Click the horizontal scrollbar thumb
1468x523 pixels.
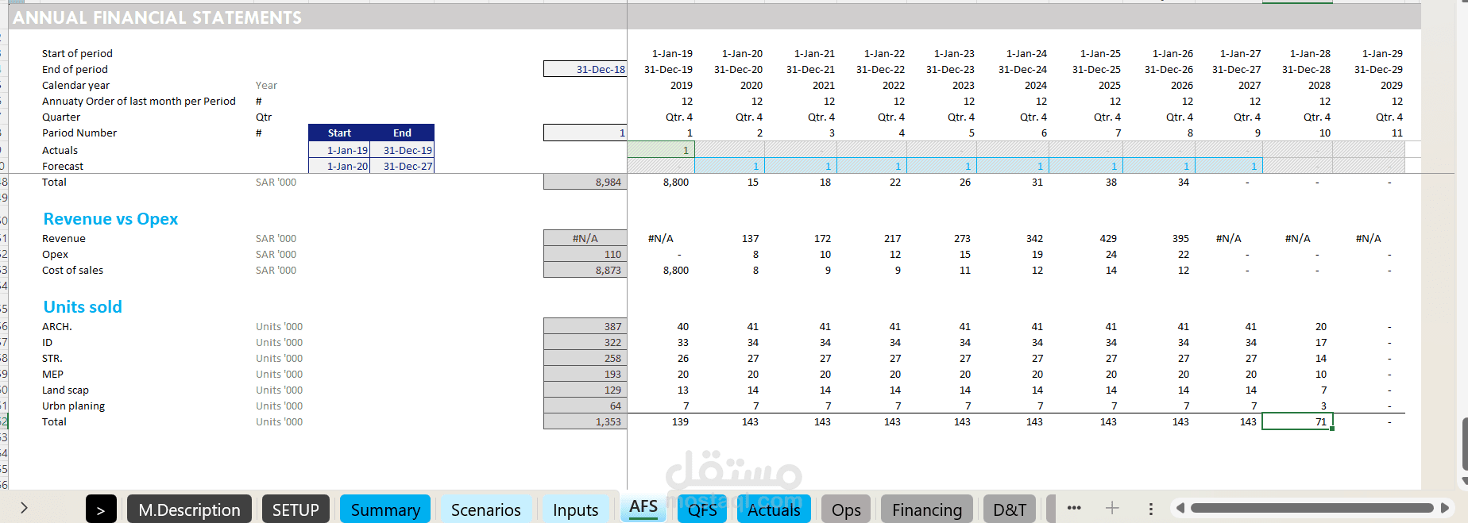(x=1312, y=508)
